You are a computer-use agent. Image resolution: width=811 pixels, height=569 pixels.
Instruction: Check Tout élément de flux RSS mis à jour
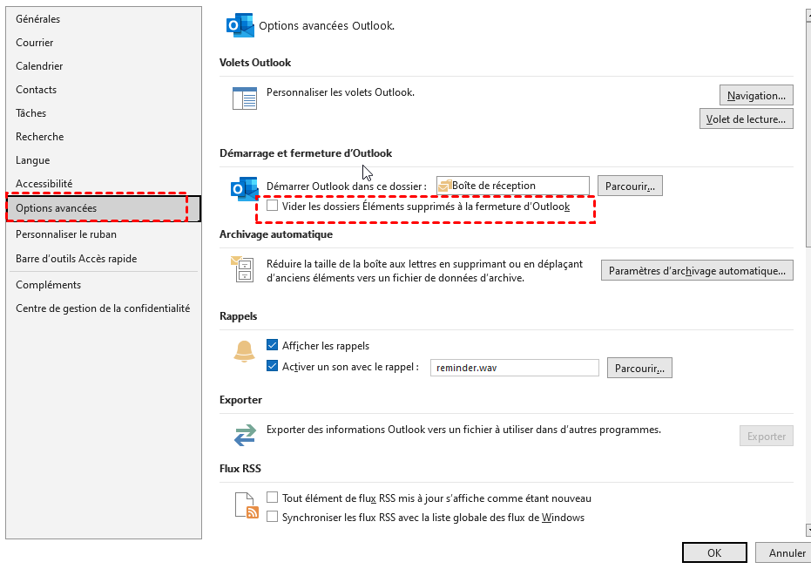272,497
